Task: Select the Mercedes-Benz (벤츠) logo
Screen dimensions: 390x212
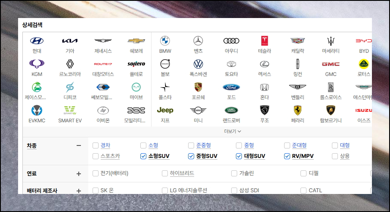Action: point(198,41)
